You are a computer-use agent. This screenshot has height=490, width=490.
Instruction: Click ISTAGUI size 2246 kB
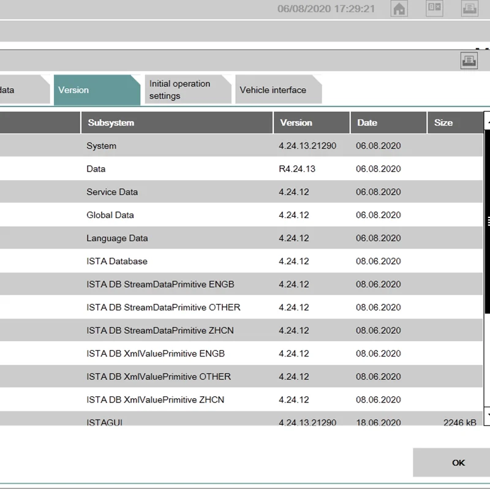tap(460, 422)
